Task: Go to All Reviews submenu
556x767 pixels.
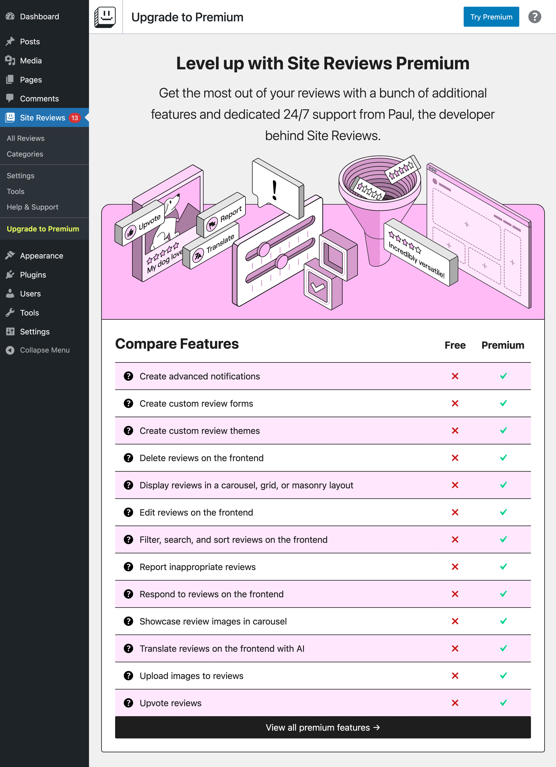Action: 25,138
